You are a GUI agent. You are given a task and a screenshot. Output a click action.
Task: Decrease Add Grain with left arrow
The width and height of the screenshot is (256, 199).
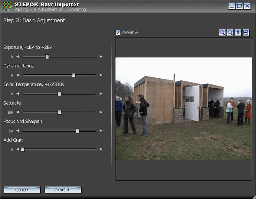[x=18, y=149]
